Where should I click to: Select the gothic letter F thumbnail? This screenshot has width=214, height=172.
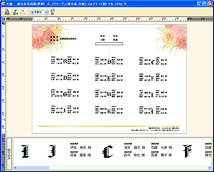click(x=187, y=151)
